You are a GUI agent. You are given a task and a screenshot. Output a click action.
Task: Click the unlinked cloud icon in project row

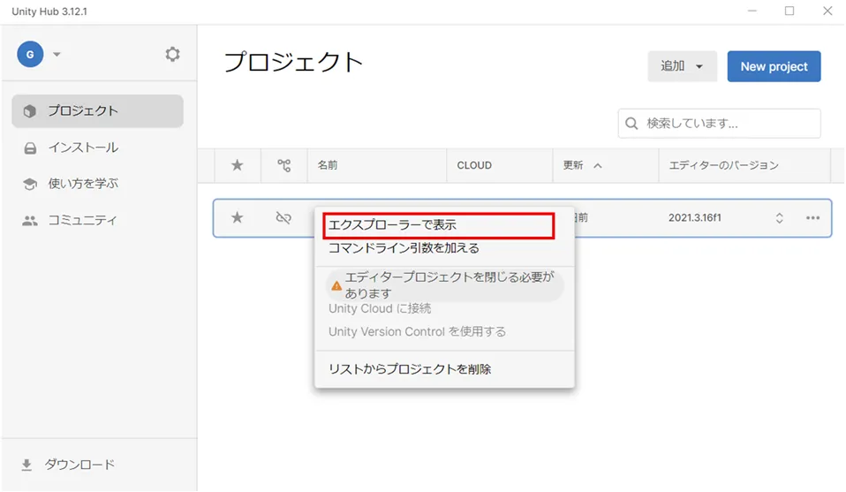pos(283,218)
